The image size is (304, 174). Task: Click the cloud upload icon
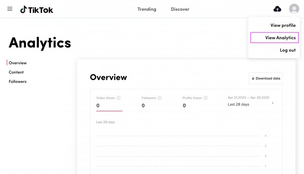277,9
